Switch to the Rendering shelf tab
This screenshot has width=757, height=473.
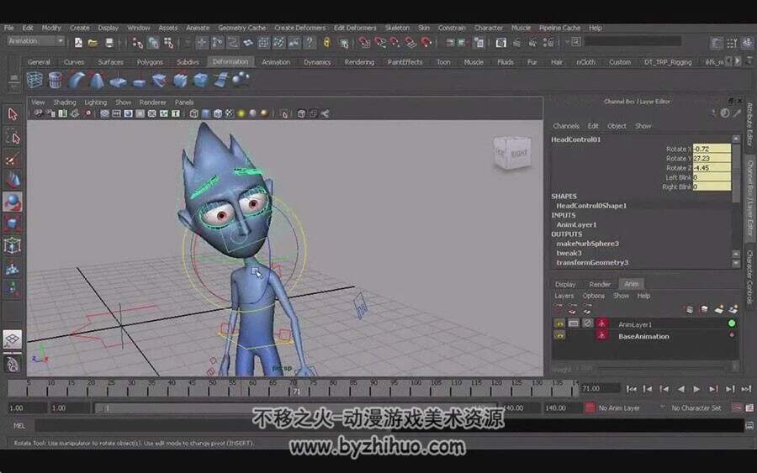pos(359,62)
